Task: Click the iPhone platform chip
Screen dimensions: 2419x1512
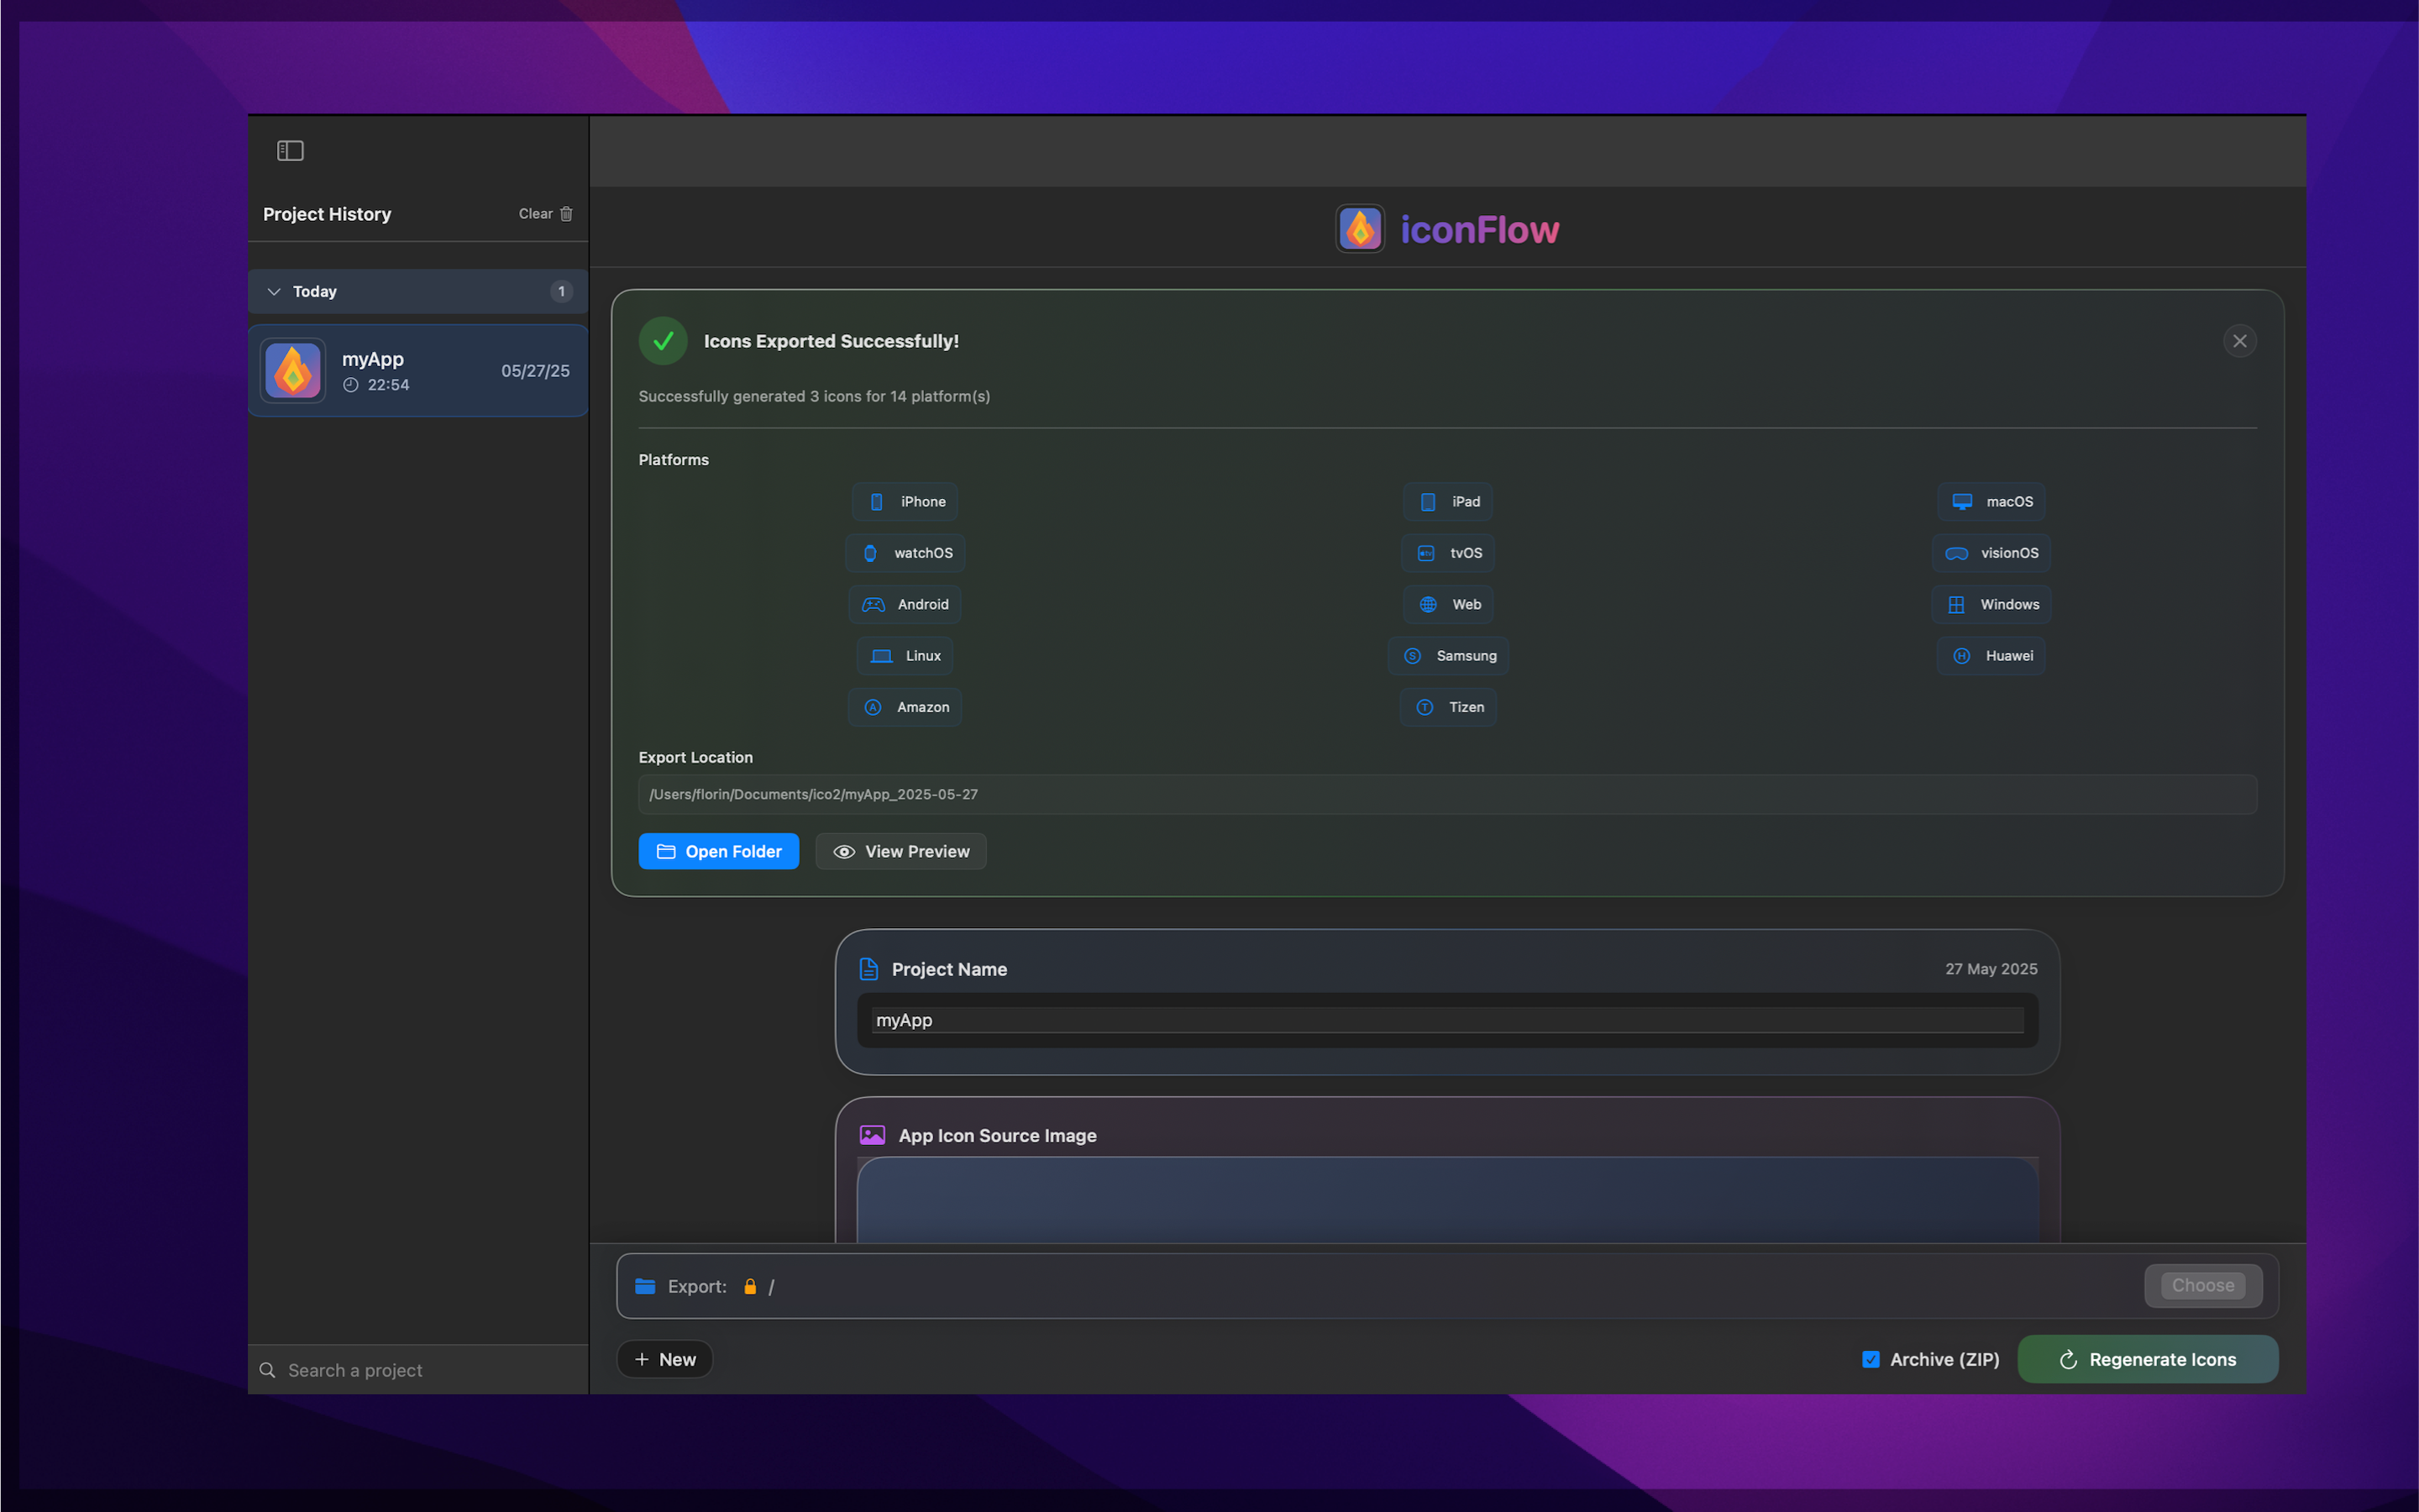Action: click(905, 502)
